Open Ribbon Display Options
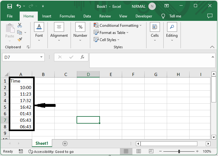Screen dimensions: 218x156 point(166,6)
